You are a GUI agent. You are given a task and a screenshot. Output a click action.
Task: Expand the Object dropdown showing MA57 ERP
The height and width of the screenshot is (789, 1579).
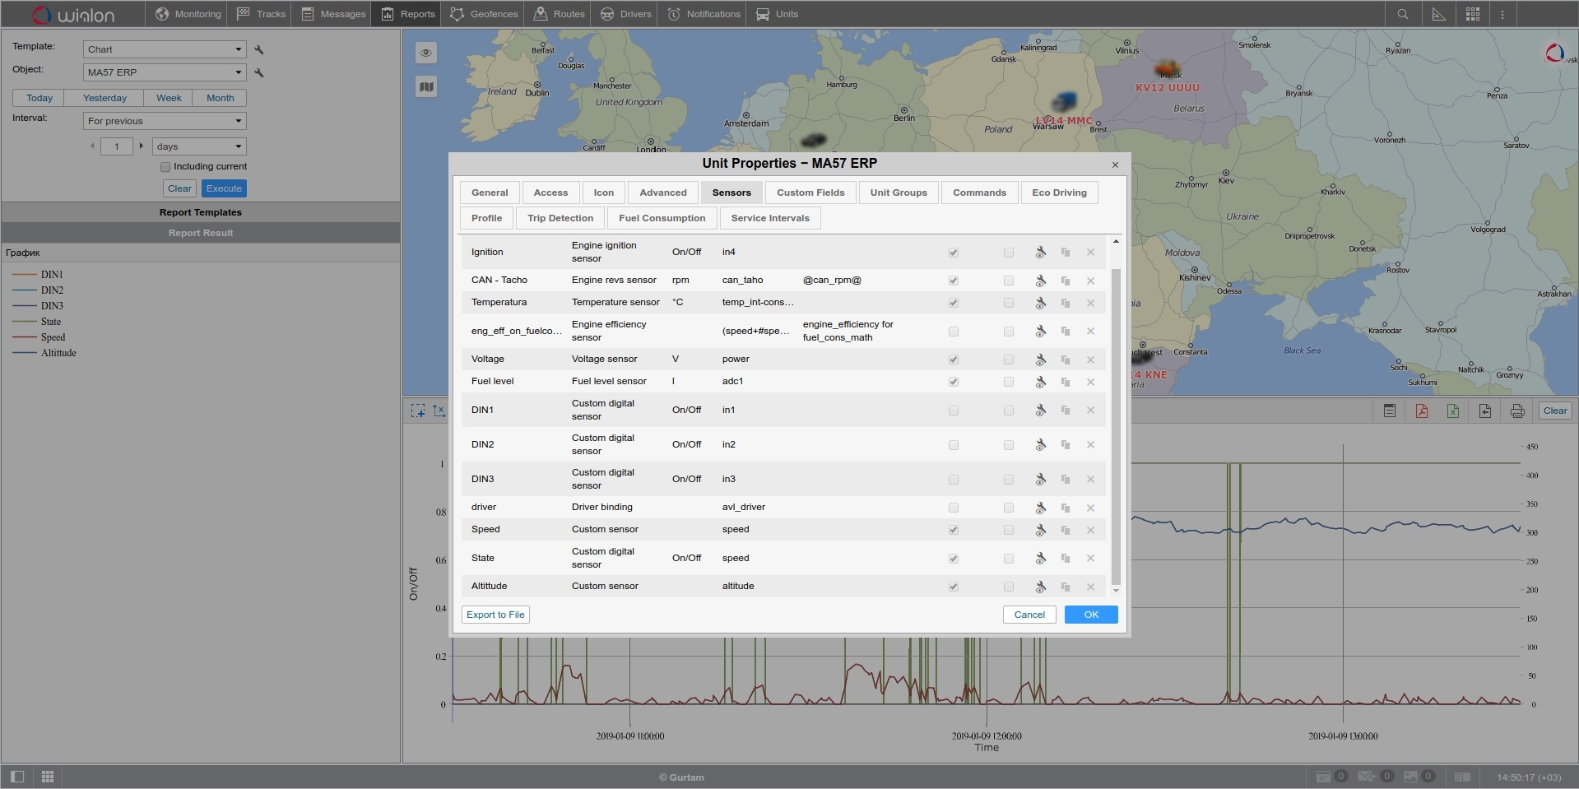165,72
